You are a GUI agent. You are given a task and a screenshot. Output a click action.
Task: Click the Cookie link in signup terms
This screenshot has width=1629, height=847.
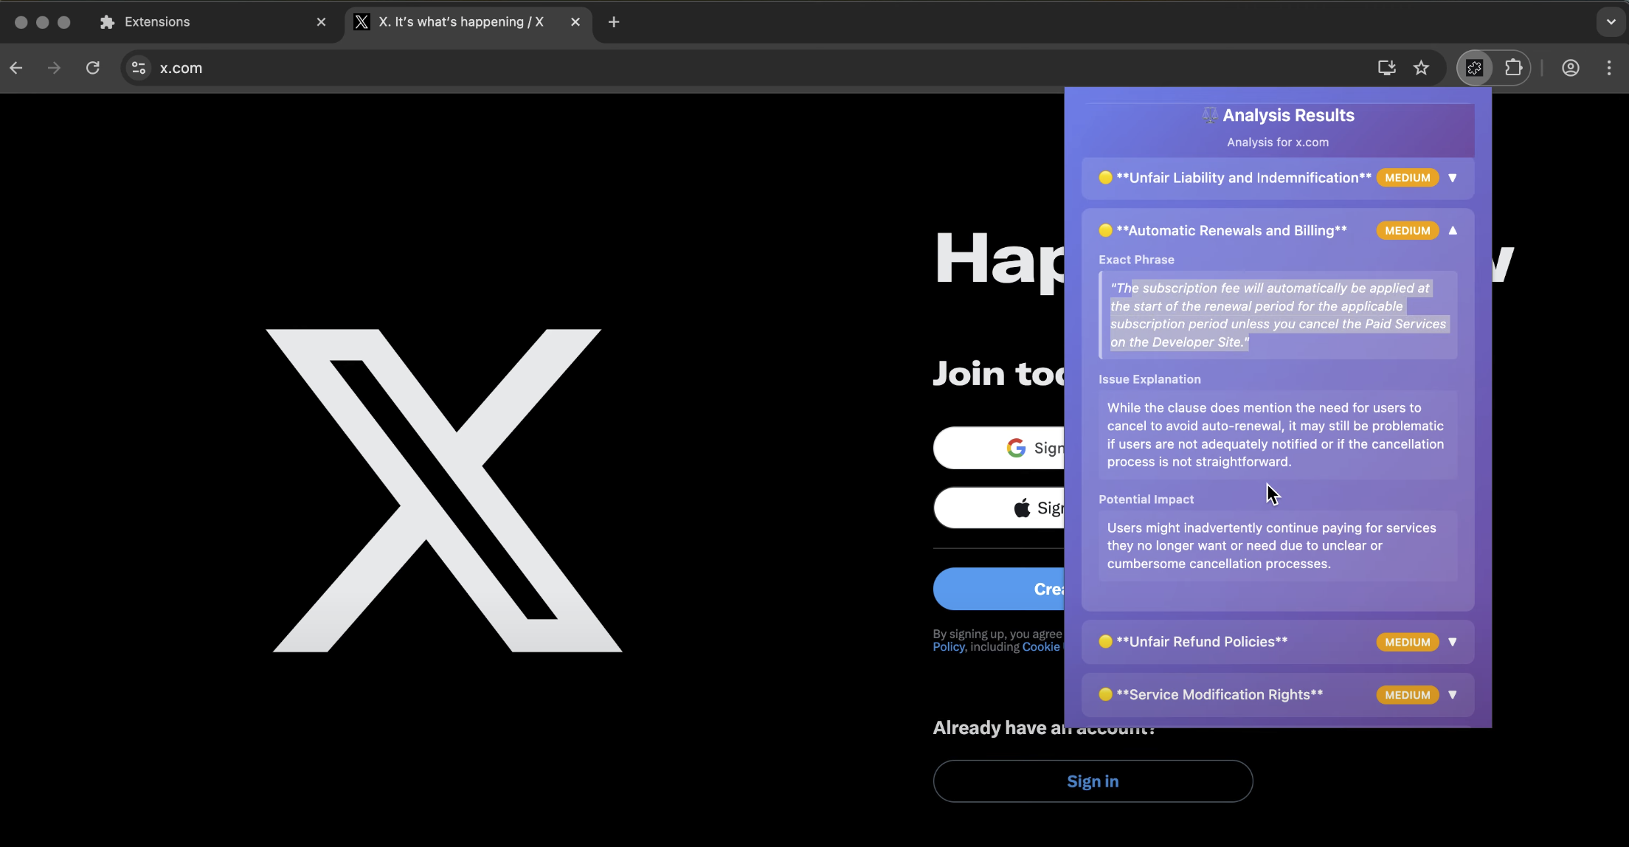1040,647
